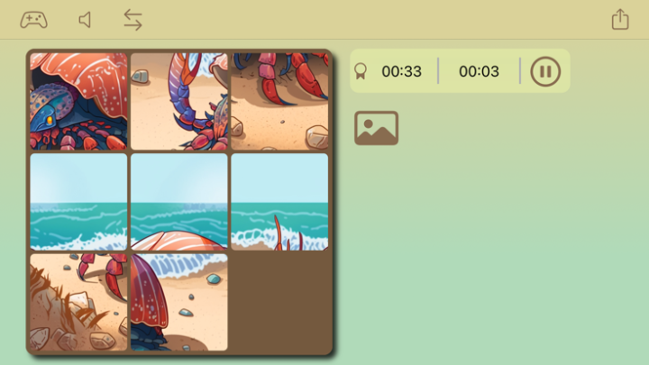Click the empty brown puzzle slot
Screen dimensions: 649x365
279,302
